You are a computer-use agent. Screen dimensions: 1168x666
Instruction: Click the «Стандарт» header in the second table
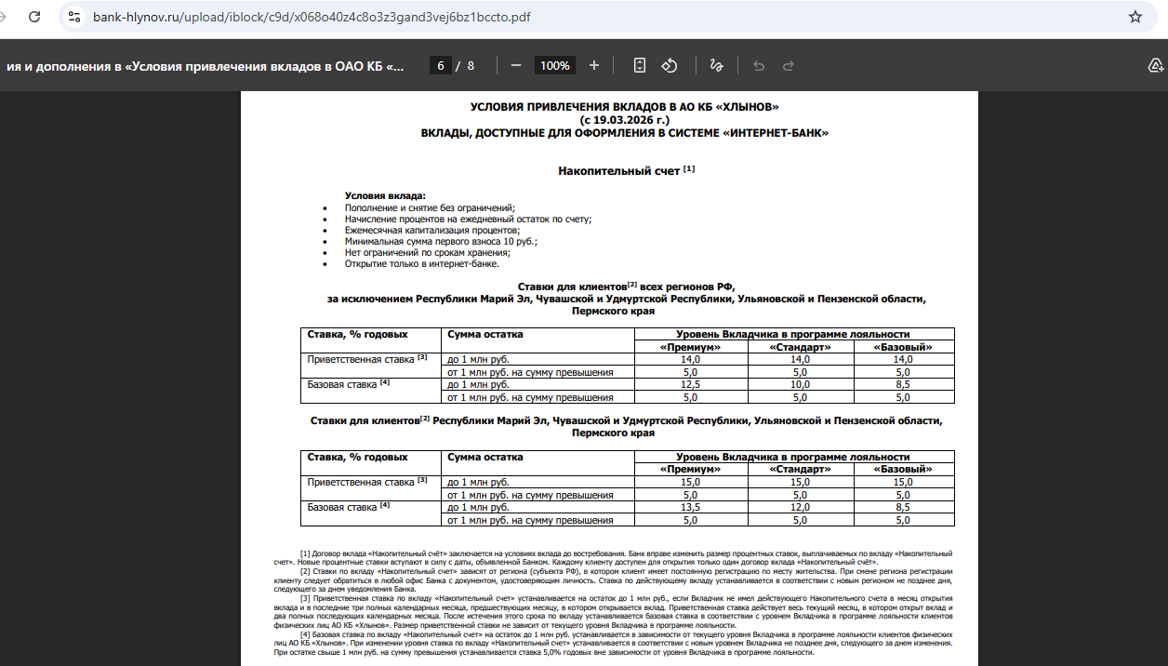pyautogui.click(x=800, y=470)
